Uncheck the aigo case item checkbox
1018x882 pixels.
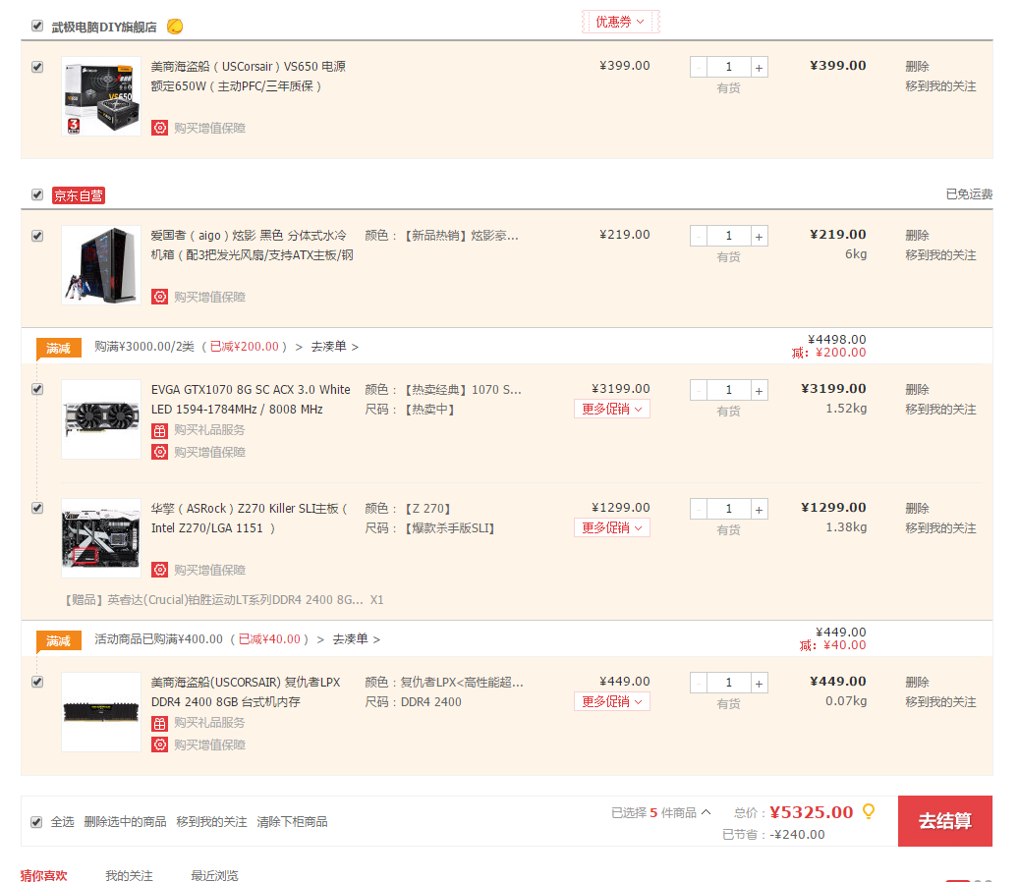point(37,236)
